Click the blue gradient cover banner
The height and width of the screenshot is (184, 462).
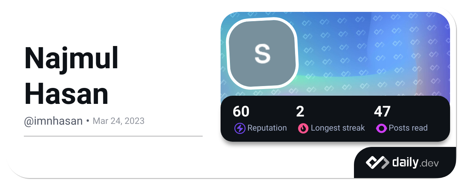coord(373,52)
